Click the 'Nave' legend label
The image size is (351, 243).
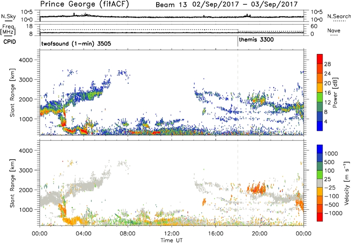point(334,31)
